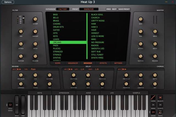
Task: Choose the BLACK SOUL preset
Action: [97, 15]
